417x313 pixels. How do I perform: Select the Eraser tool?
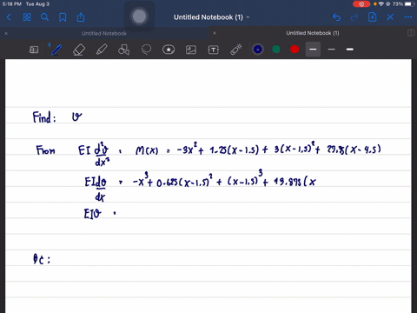click(79, 50)
